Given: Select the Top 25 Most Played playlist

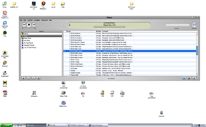Looking at the screenshot, I should click(42, 47).
